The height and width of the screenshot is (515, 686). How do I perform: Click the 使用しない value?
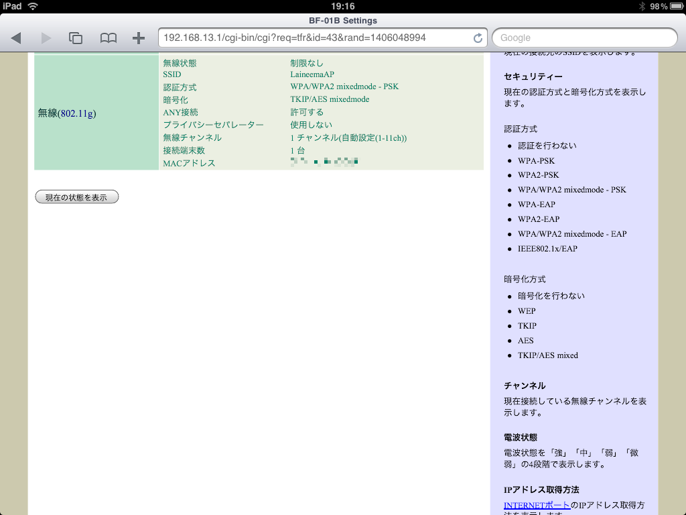tap(311, 125)
